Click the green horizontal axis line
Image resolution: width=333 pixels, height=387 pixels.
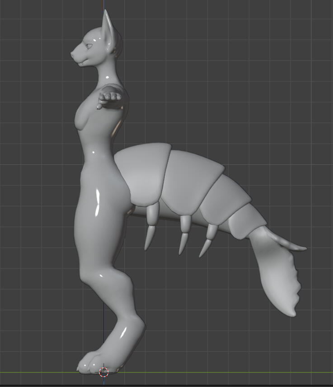(x=226, y=373)
